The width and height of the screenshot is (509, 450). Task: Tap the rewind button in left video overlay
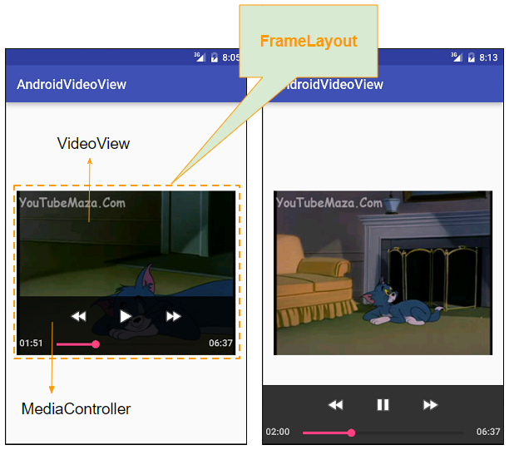(78, 316)
